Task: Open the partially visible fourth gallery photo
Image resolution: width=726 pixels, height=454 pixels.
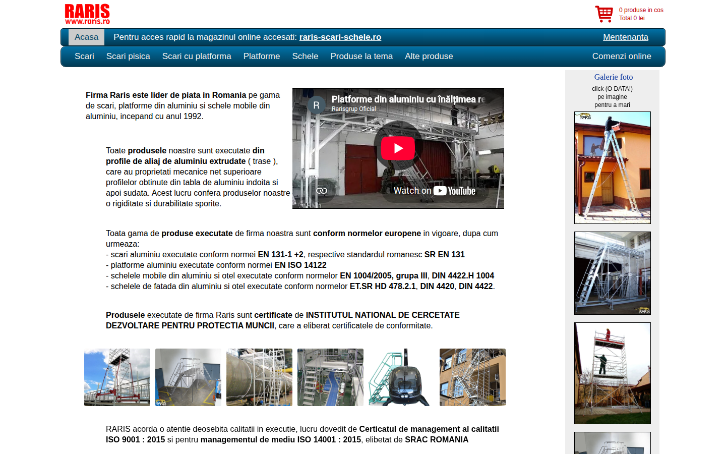Action: point(613,443)
